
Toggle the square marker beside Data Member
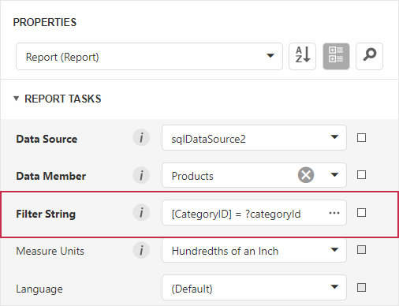(361, 175)
